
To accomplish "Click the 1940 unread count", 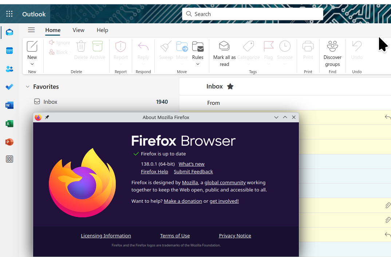I will tap(162, 102).
